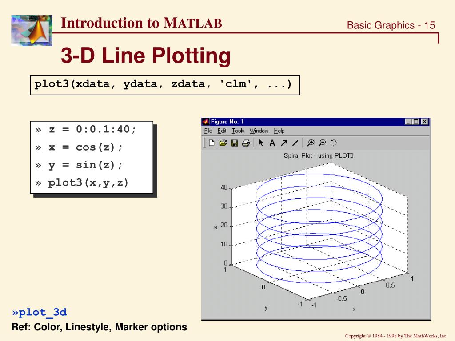Select the arrow pointer edit tool
455x341 pixels.
(x=261, y=143)
